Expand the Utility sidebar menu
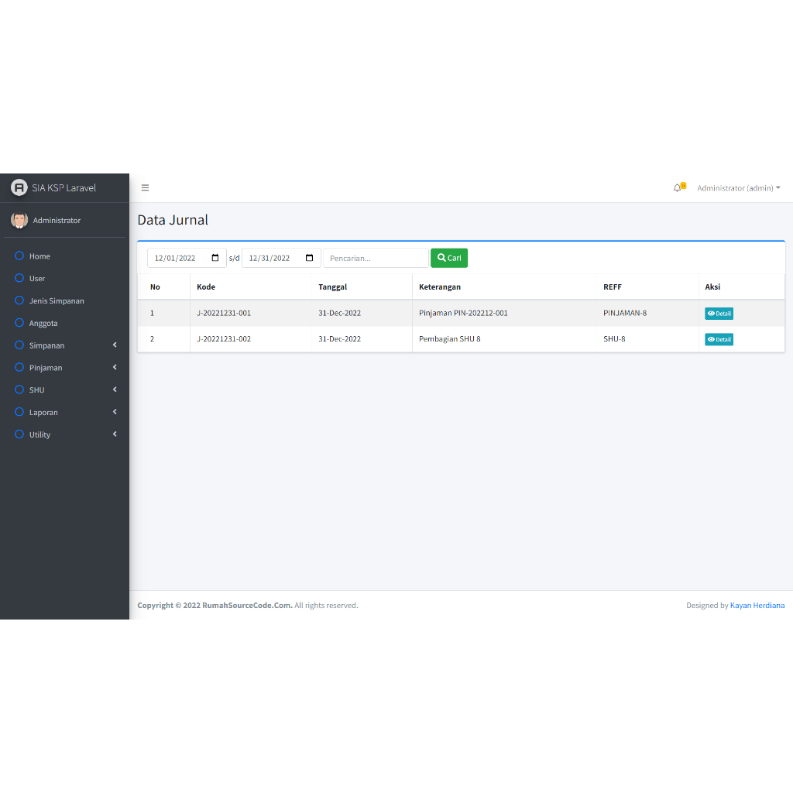 (64, 435)
